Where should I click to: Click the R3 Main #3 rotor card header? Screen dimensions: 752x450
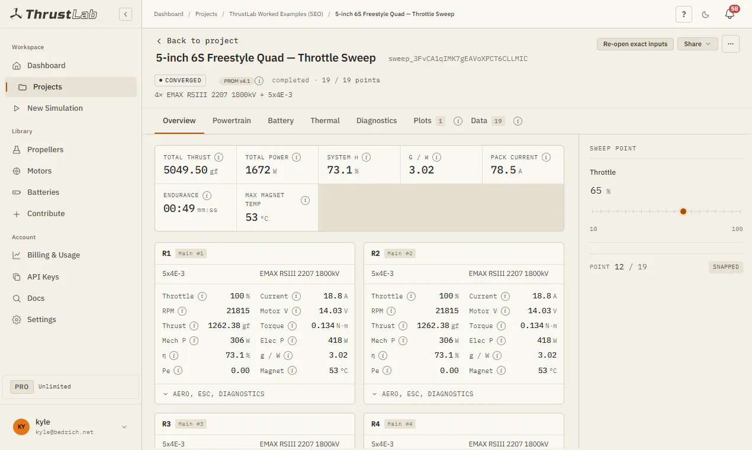click(x=255, y=424)
